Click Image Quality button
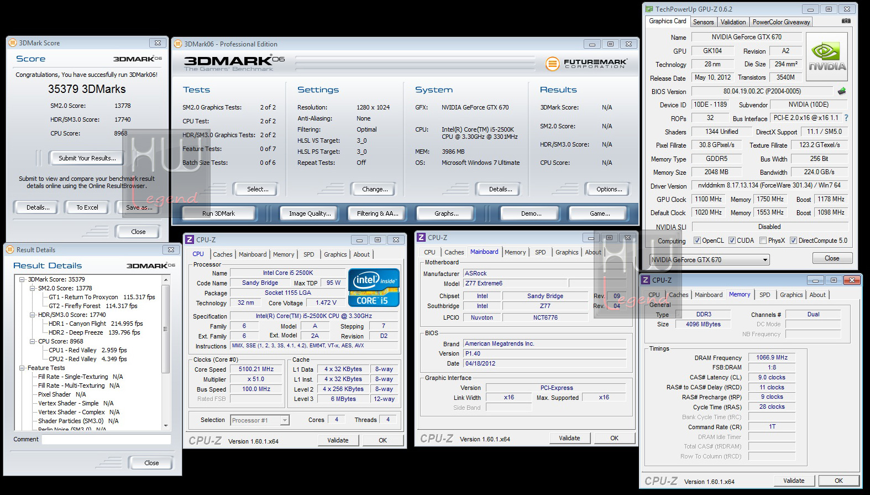The height and width of the screenshot is (495, 870). (x=310, y=213)
